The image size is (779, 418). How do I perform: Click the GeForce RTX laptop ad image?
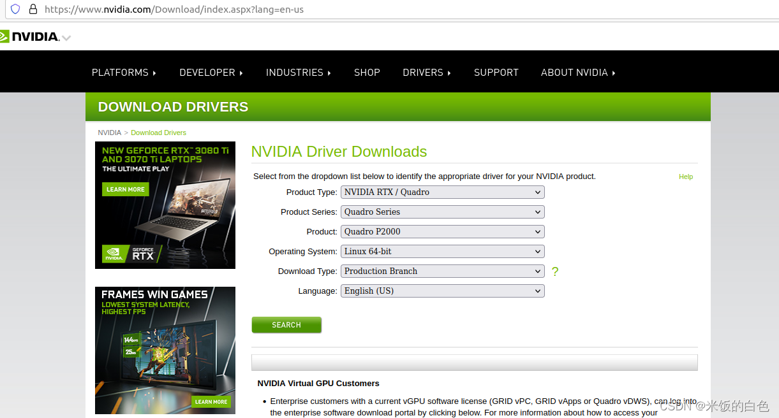165,205
